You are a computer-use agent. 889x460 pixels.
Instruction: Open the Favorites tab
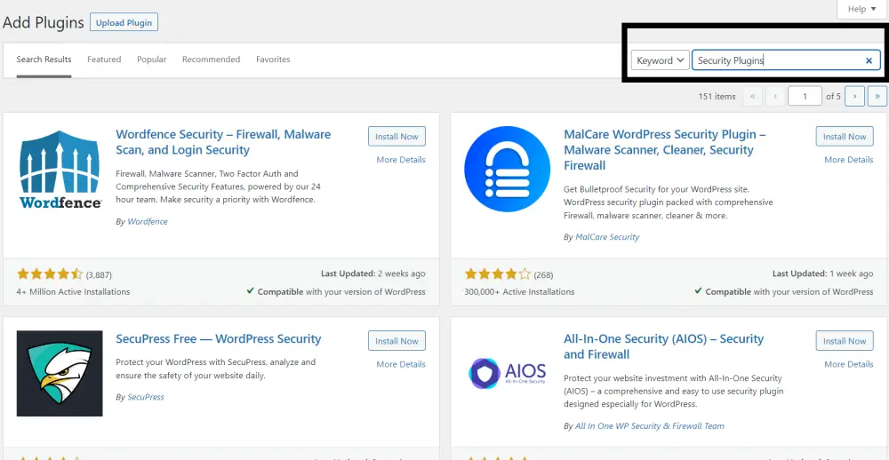point(273,59)
